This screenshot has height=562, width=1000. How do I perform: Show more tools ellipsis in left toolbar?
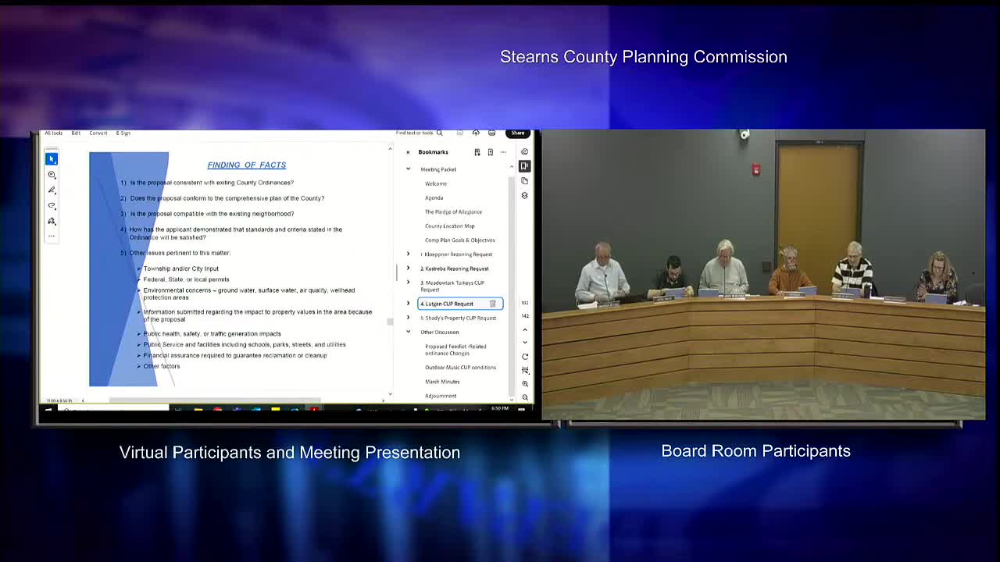pos(52,236)
